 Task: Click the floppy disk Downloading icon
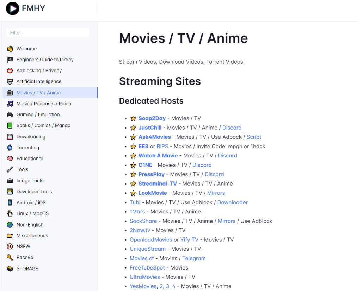[x=10, y=136]
